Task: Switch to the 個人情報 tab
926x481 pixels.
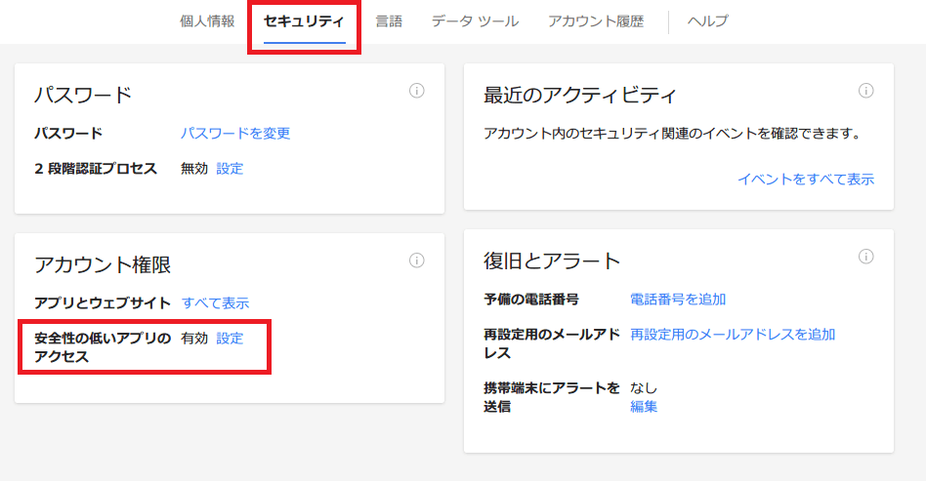Action: (207, 20)
